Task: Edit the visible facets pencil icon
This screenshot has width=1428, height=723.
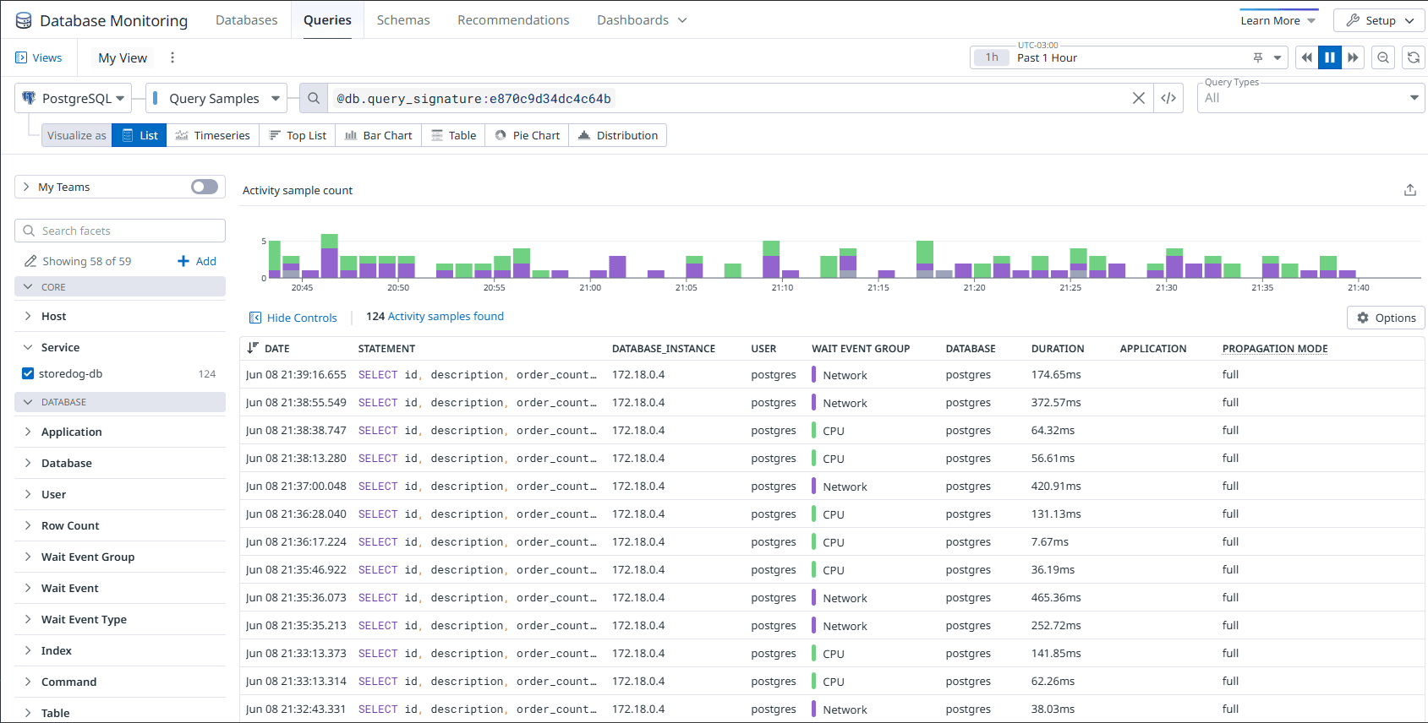Action: coord(30,261)
